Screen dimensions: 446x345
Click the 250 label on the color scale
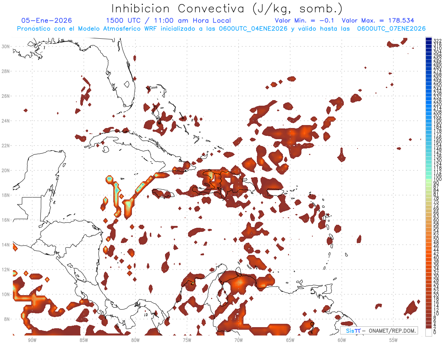pyautogui.click(x=437, y=86)
